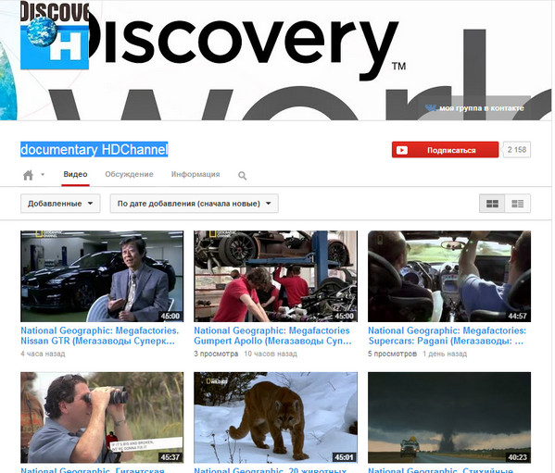The height and width of the screenshot is (473, 555).
Task: Switch to list view layout icon
Action: click(518, 204)
